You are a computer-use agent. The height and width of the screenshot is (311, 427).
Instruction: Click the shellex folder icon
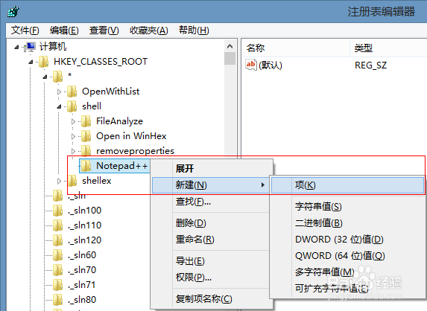tap(72, 181)
